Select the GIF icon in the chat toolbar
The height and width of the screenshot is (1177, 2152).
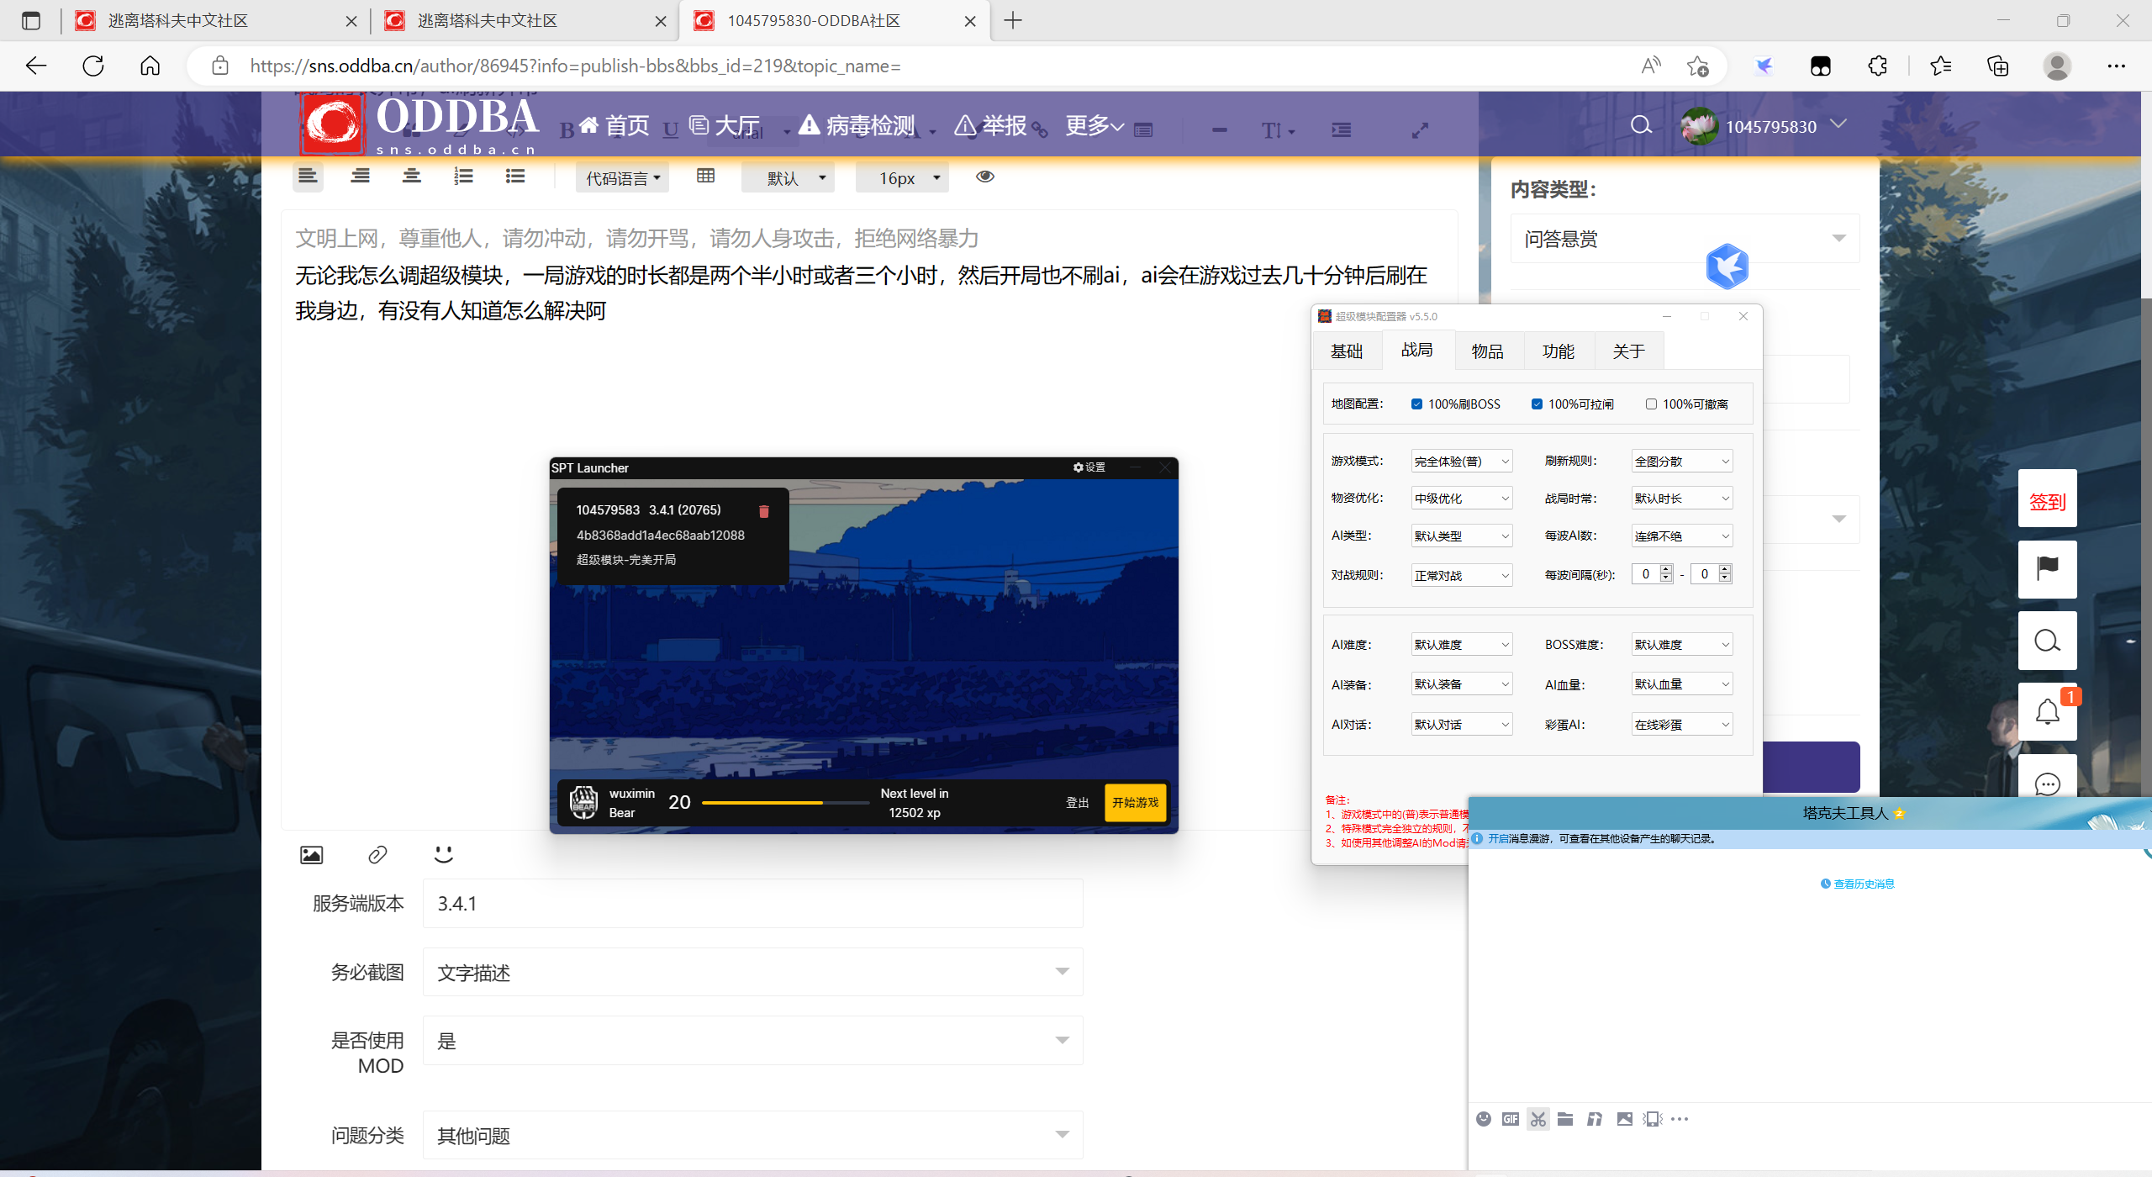point(1511,1118)
